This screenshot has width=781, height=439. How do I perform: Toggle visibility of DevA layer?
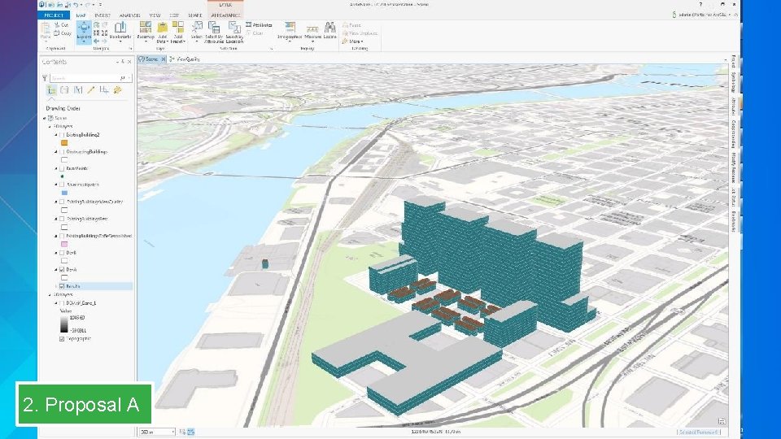click(x=62, y=269)
